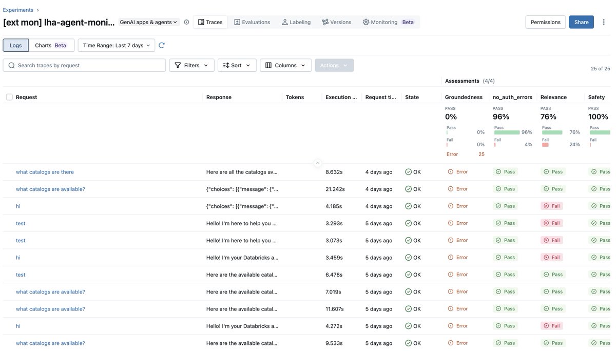
Task: Click Groundedness Error for 21.242s trace
Action: (x=458, y=189)
